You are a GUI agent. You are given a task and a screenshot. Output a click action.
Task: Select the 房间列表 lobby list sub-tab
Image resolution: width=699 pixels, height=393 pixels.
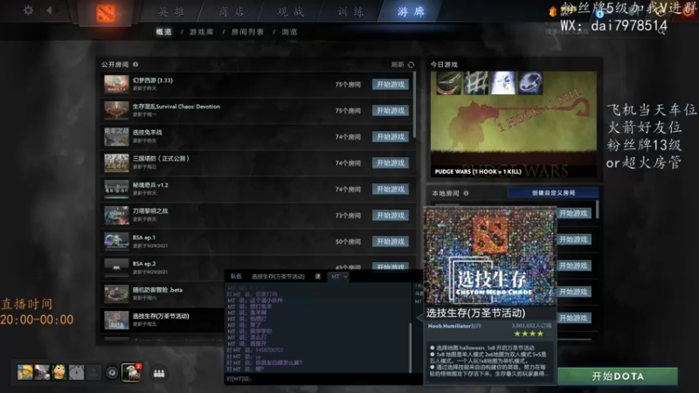click(x=247, y=32)
